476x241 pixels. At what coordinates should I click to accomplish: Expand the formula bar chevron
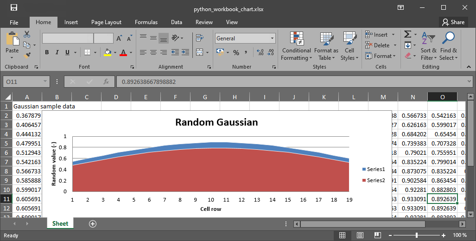click(x=470, y=82)
